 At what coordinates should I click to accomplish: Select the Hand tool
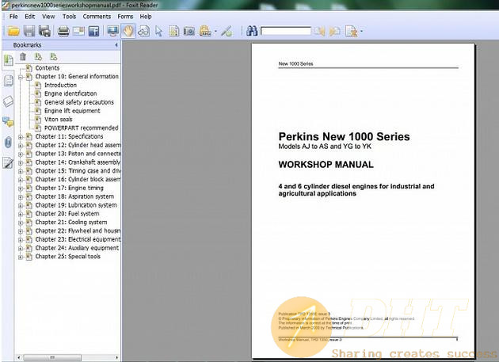coord(128,31)
